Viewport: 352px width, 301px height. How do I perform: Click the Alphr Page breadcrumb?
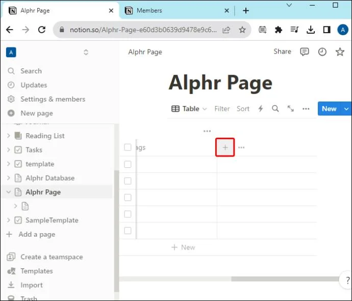(145, 52)
